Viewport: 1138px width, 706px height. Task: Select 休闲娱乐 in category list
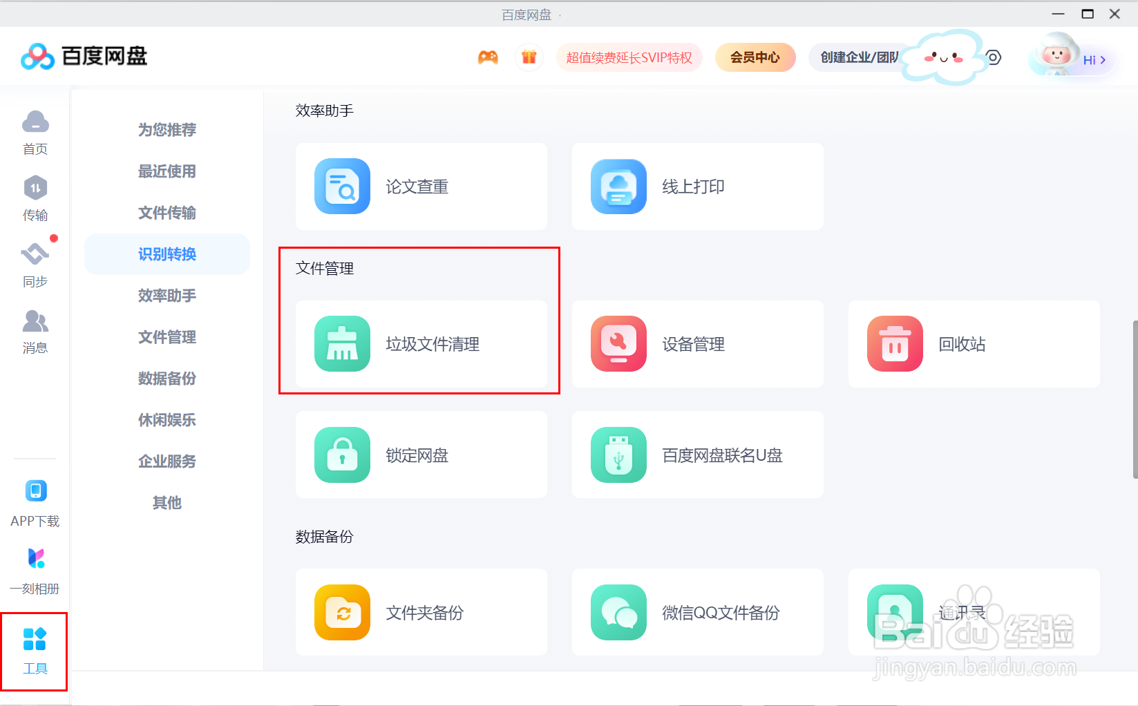click(x=167, y=420)
